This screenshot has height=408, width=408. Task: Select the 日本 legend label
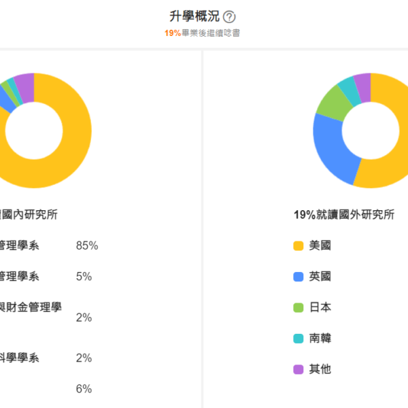(320, 307)
